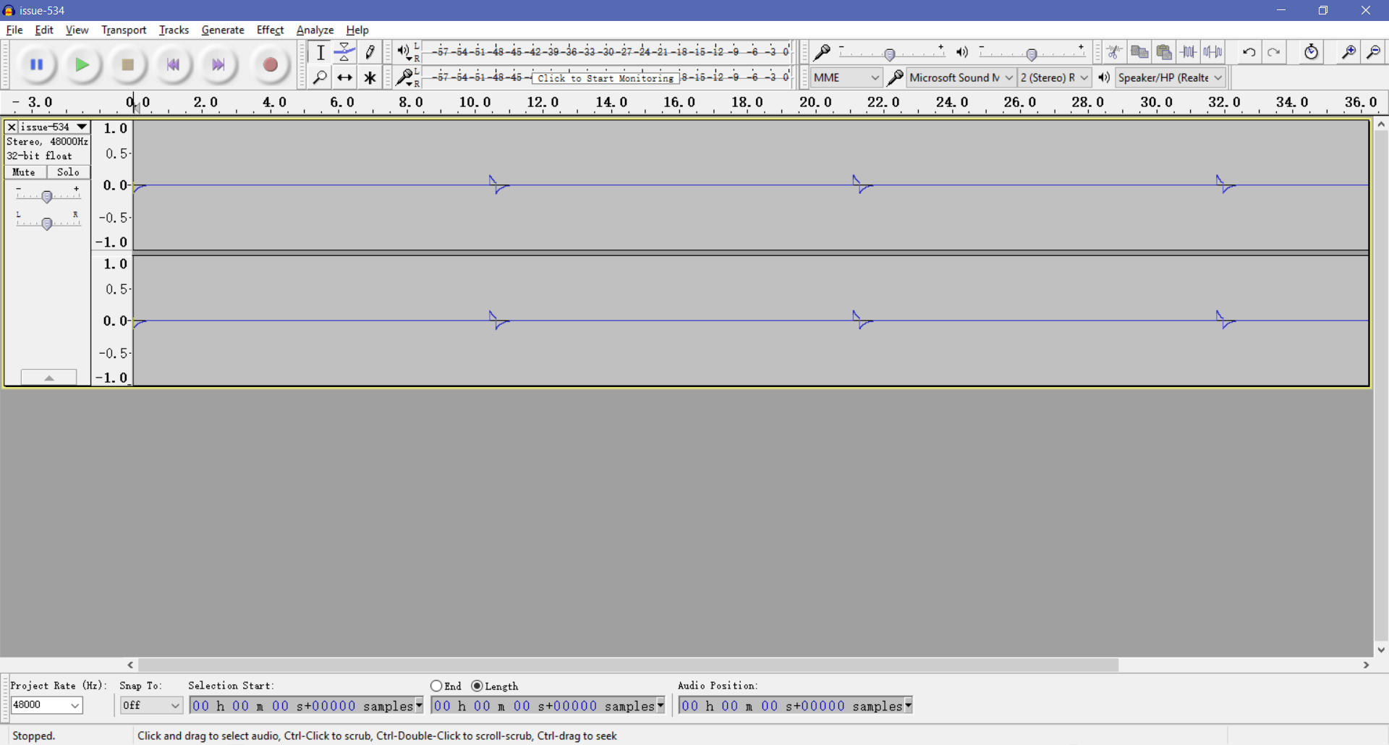This screenshot has width=1389, height=745.
Task: Solo the issue-534 track
Action: pyautogui.click(x=69, y=172)
